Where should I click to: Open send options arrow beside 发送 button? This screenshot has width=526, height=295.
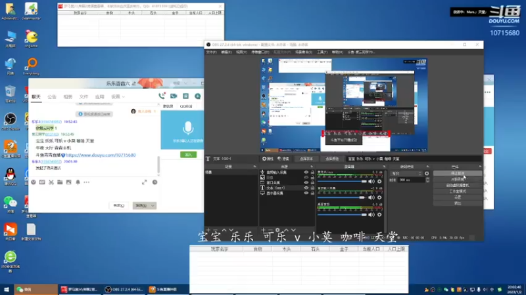click(153, 206)
